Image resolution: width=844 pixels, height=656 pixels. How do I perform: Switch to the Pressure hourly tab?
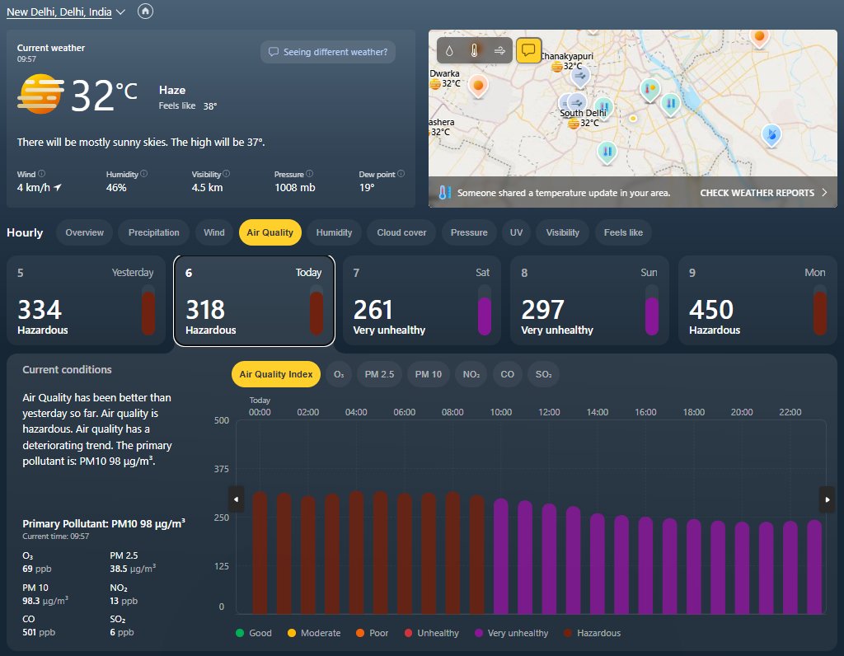click(469, 232)
